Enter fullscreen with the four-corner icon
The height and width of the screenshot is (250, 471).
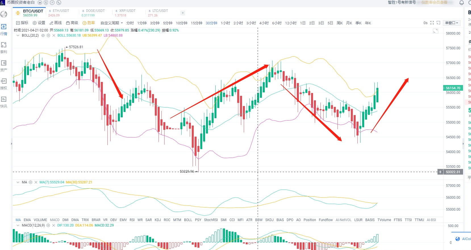(x=432, y=23)
